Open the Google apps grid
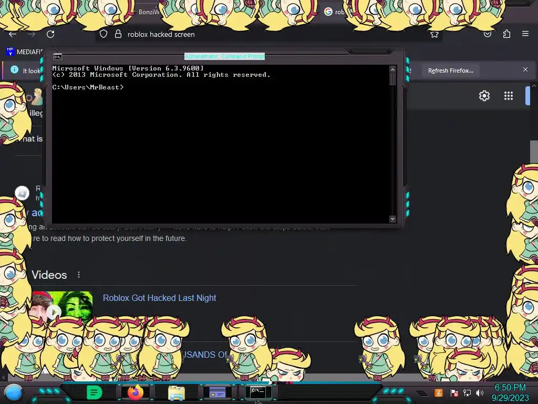Screen dimensions: 538x404 509,96
